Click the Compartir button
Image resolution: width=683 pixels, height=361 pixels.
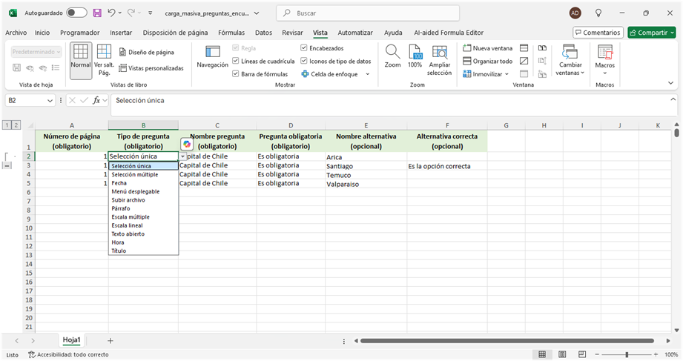[x=651, y=33]
